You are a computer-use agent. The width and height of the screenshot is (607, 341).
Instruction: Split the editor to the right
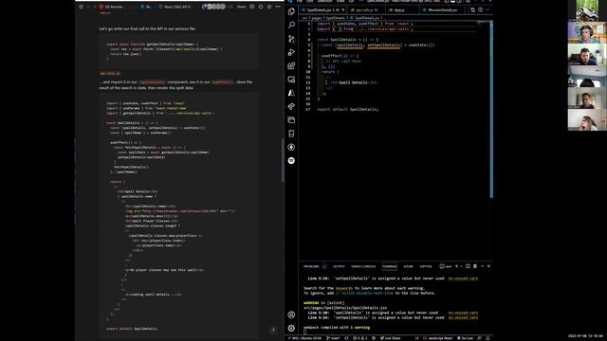tap(481, 10)
